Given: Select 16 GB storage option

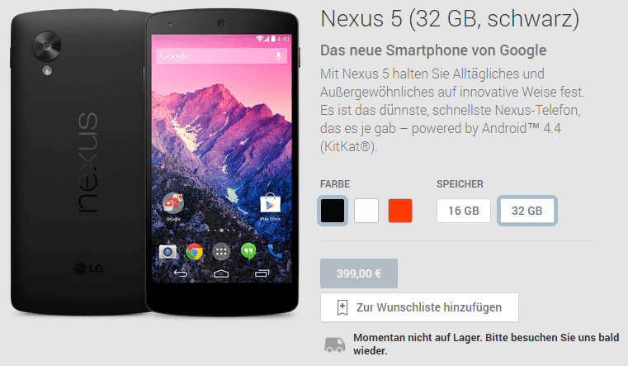Looking at the screenshot, I should [464, 211].
